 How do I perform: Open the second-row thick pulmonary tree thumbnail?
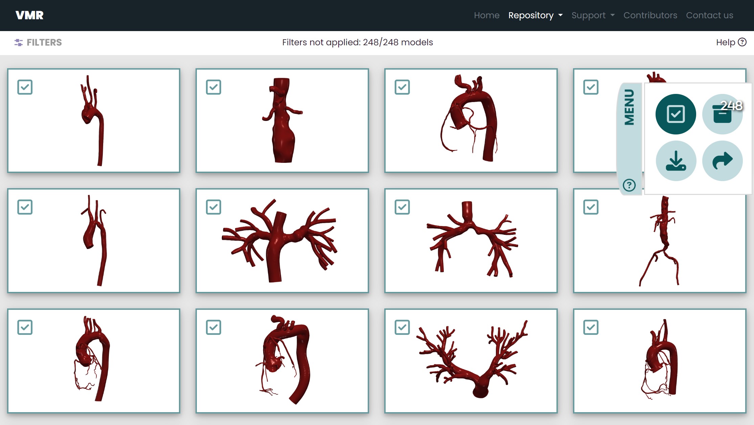coord(282,241)
